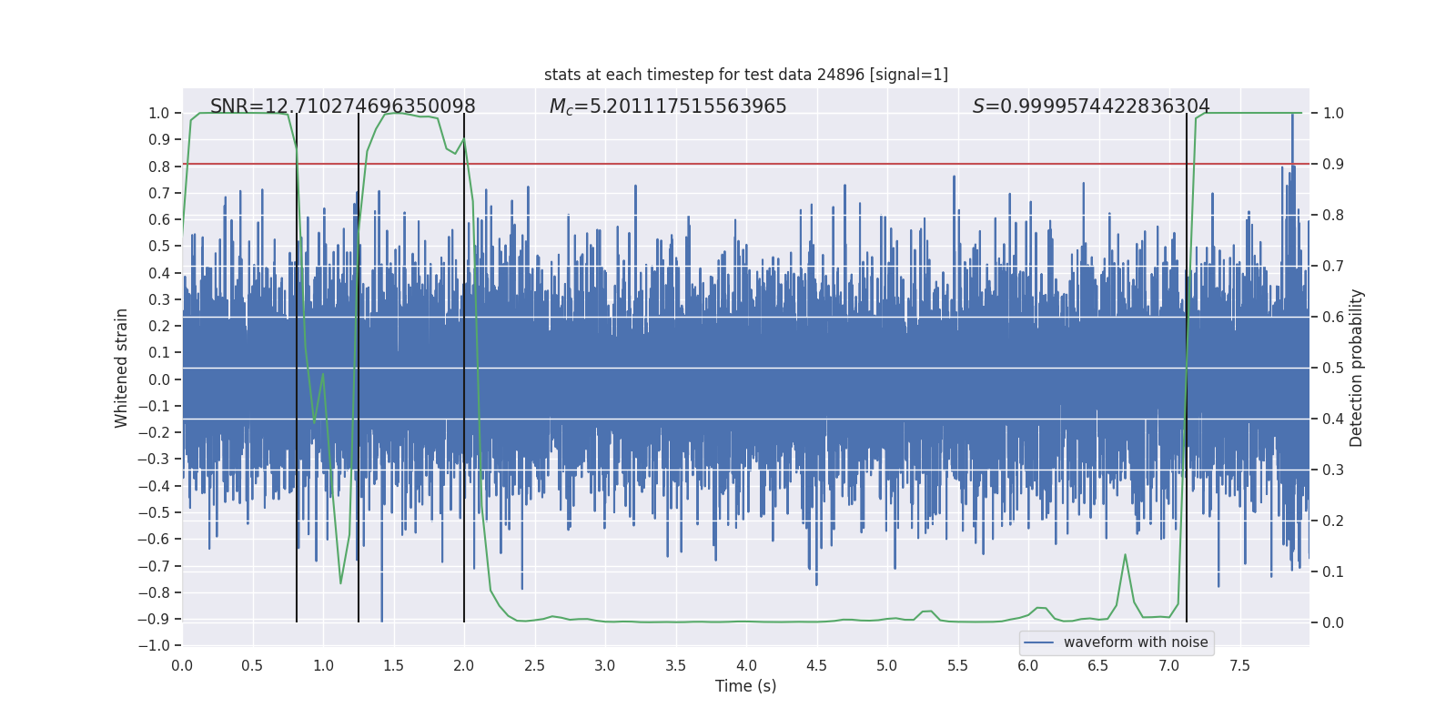The height and width of the screenshot is (728, 1456).
Task: Click the green curve dip near 1.1 seconds
Action: click(x=340, y=582)
